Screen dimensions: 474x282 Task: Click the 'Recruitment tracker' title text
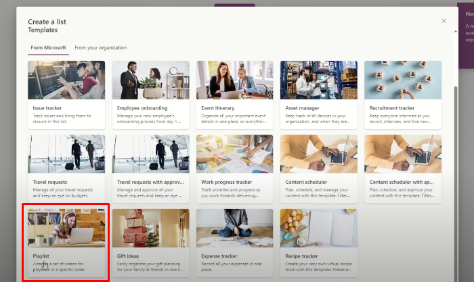coord(392,108)
